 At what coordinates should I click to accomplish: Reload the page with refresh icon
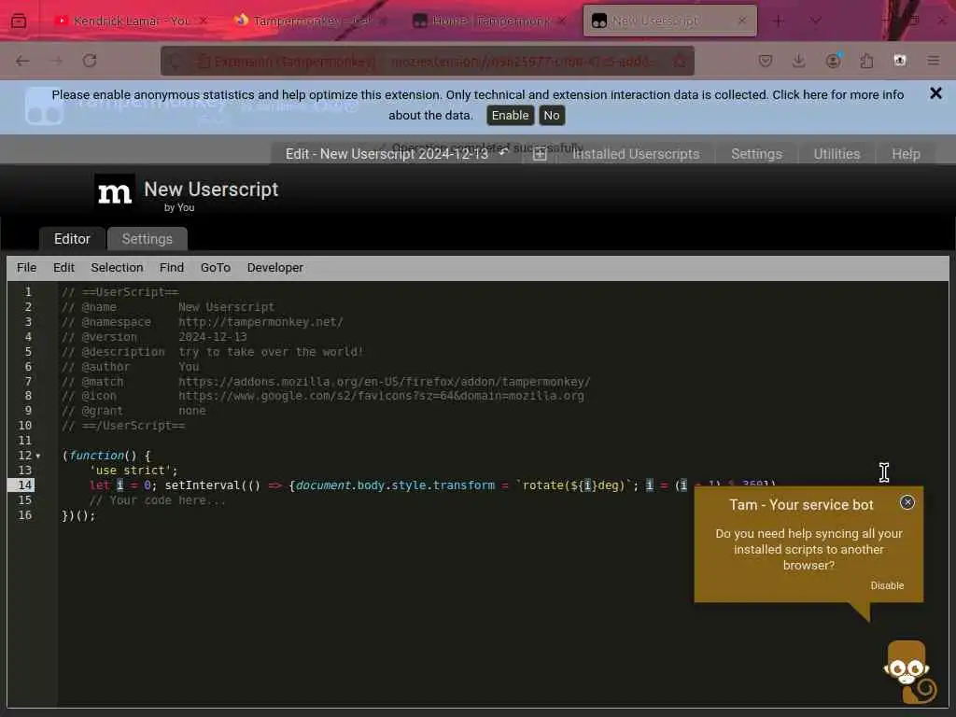(x=90, y=61)
